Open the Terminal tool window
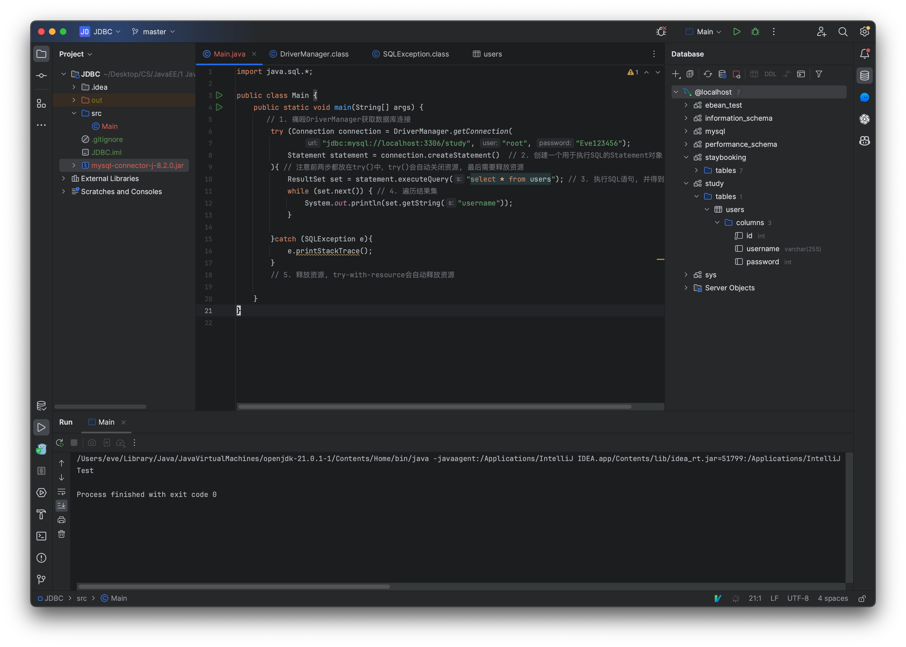 41,536
